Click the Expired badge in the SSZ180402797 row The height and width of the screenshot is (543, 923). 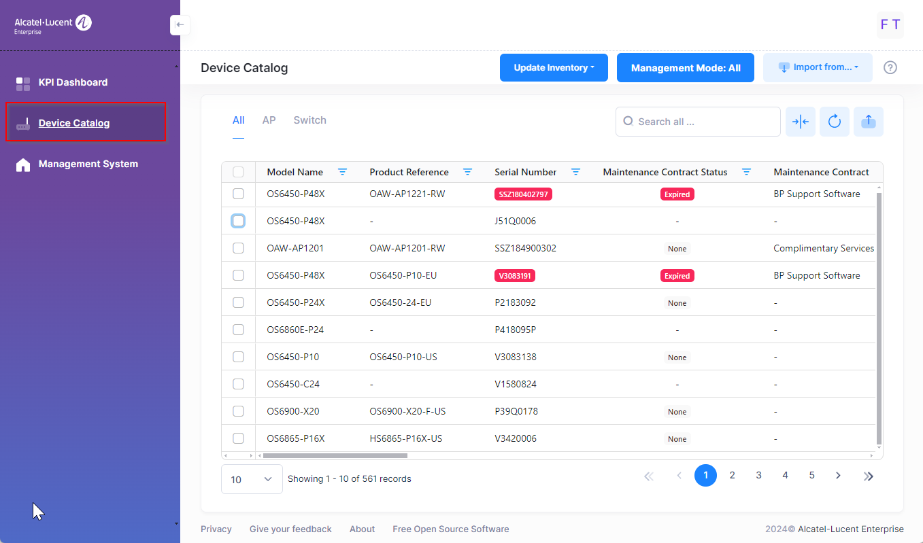[677, 194]
